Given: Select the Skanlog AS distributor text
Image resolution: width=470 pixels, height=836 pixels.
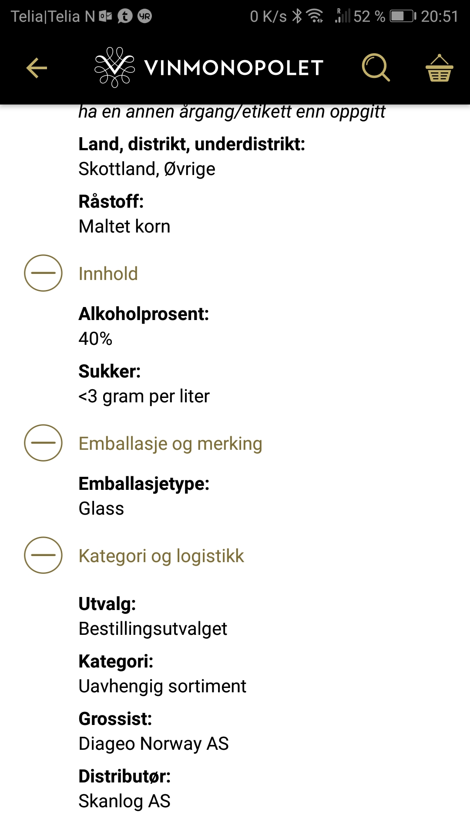Looking at the screenshot, I should point(124,801).
